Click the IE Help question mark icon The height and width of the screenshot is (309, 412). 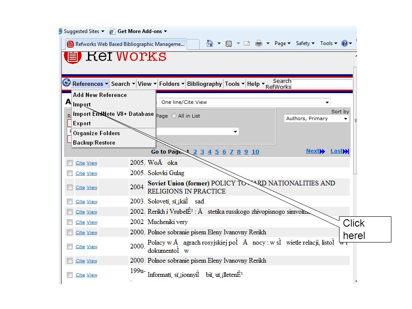point(345,43)
